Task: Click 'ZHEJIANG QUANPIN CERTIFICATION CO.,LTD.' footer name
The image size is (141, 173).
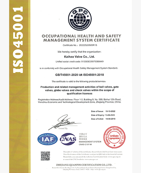Action: [84, 165]
